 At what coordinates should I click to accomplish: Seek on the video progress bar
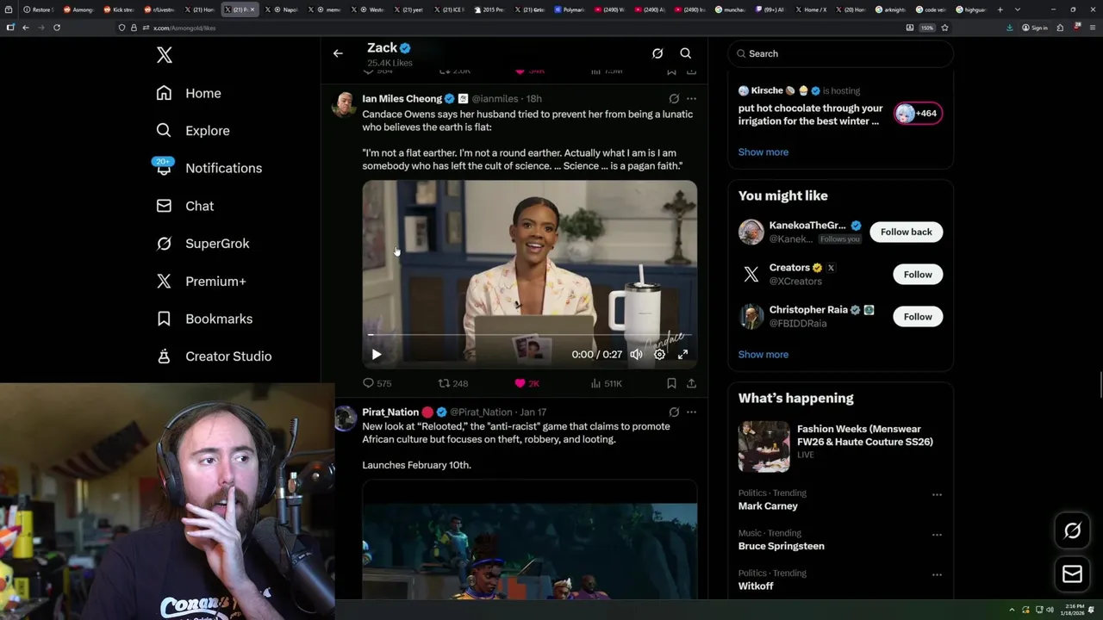529,335
